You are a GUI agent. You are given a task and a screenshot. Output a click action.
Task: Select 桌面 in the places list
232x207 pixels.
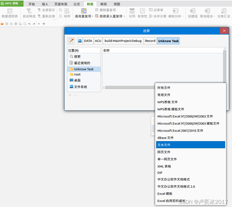(84, 80)
